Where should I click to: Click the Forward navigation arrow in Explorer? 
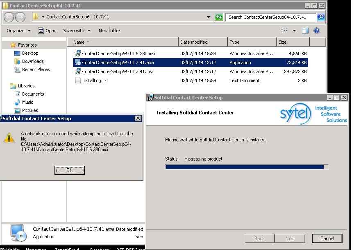coord(20,17)
